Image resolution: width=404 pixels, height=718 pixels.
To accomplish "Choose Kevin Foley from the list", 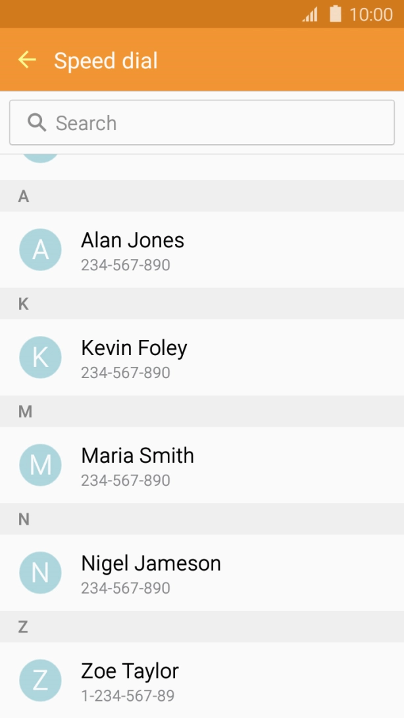I will [134, 348].
